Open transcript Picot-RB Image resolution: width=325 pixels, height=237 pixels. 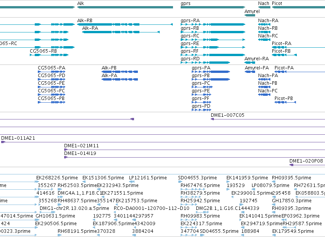281,51
